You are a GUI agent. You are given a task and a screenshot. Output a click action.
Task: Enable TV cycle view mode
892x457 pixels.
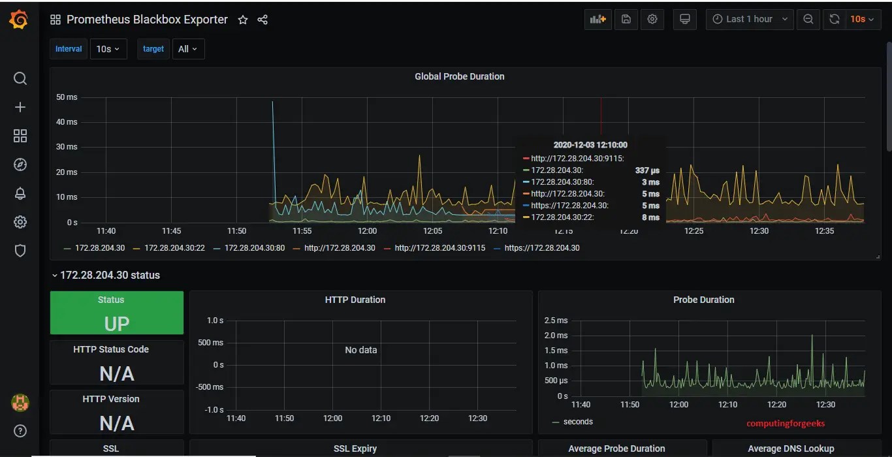coord(684,19)
